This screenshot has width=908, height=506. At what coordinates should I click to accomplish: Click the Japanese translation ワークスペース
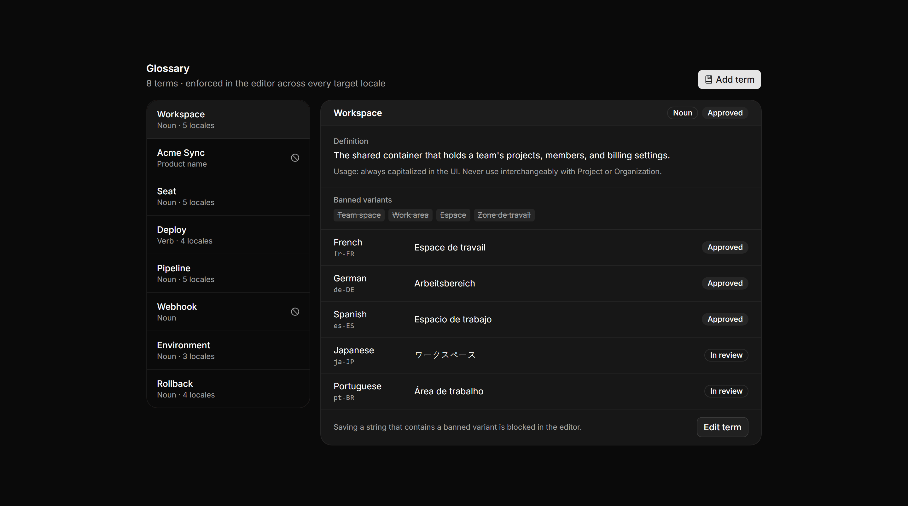click(445, 355)
